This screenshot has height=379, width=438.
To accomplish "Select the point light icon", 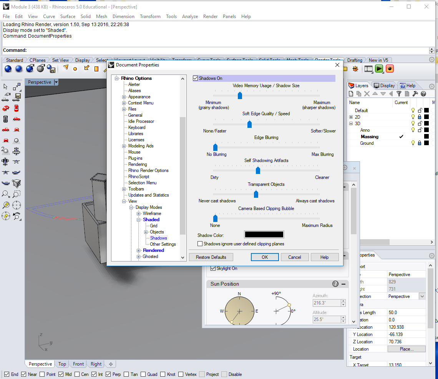I will [x=75, y=69].
